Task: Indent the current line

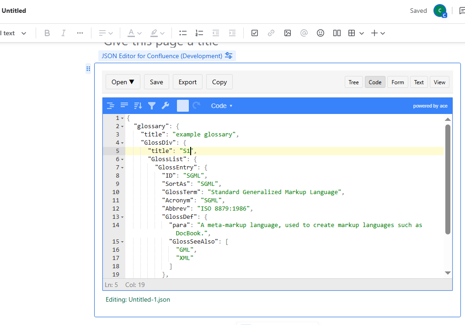Action: click(x=232, y=33)
